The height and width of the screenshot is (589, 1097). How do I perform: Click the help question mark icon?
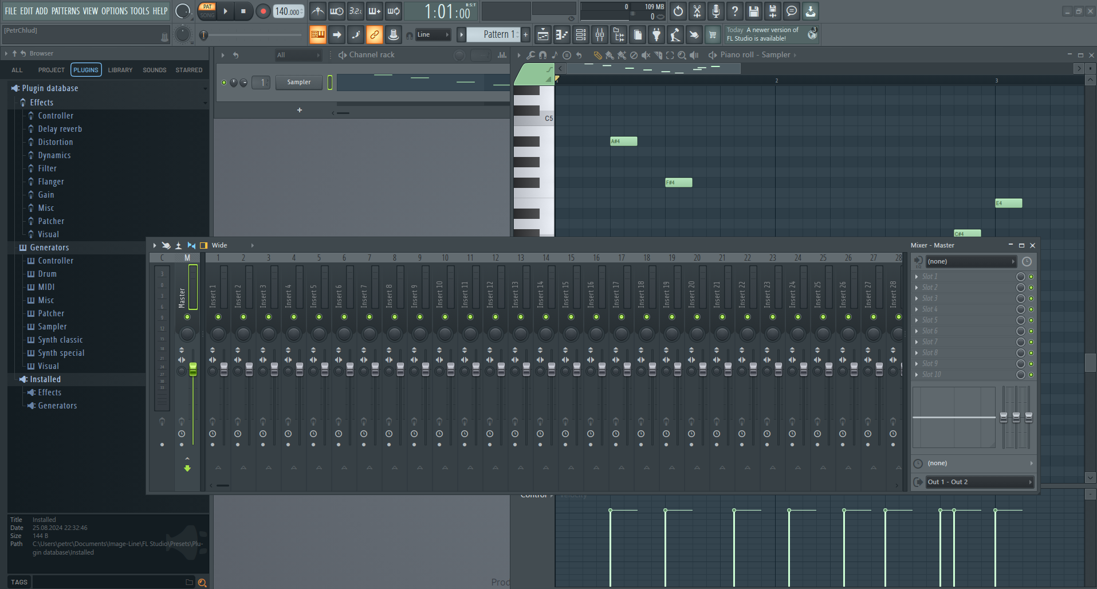click(735, 11)
